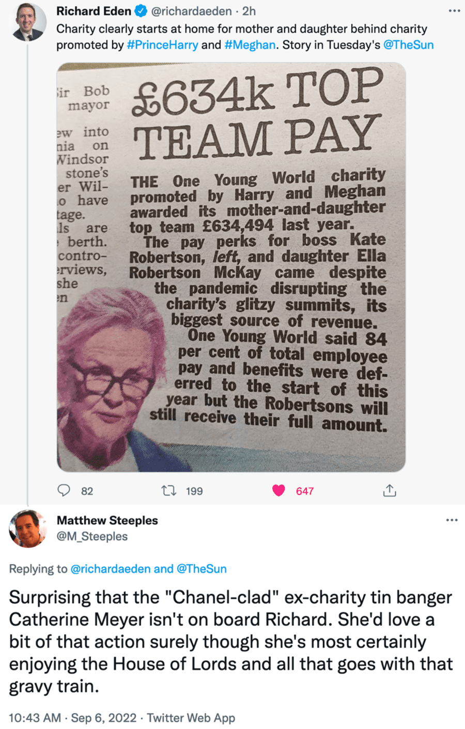Open more options on Richard Eden's tweet
Viewport: 465px width, 729px height.
coord(454,11)
